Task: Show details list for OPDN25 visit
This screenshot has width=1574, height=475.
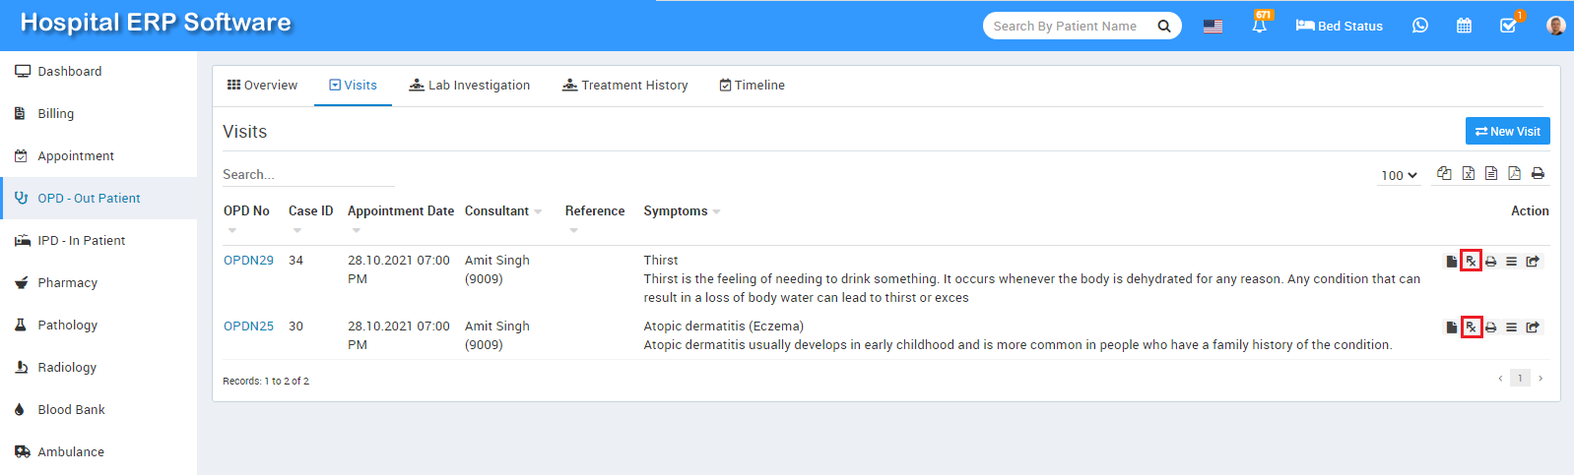Action: (1511, 327)
